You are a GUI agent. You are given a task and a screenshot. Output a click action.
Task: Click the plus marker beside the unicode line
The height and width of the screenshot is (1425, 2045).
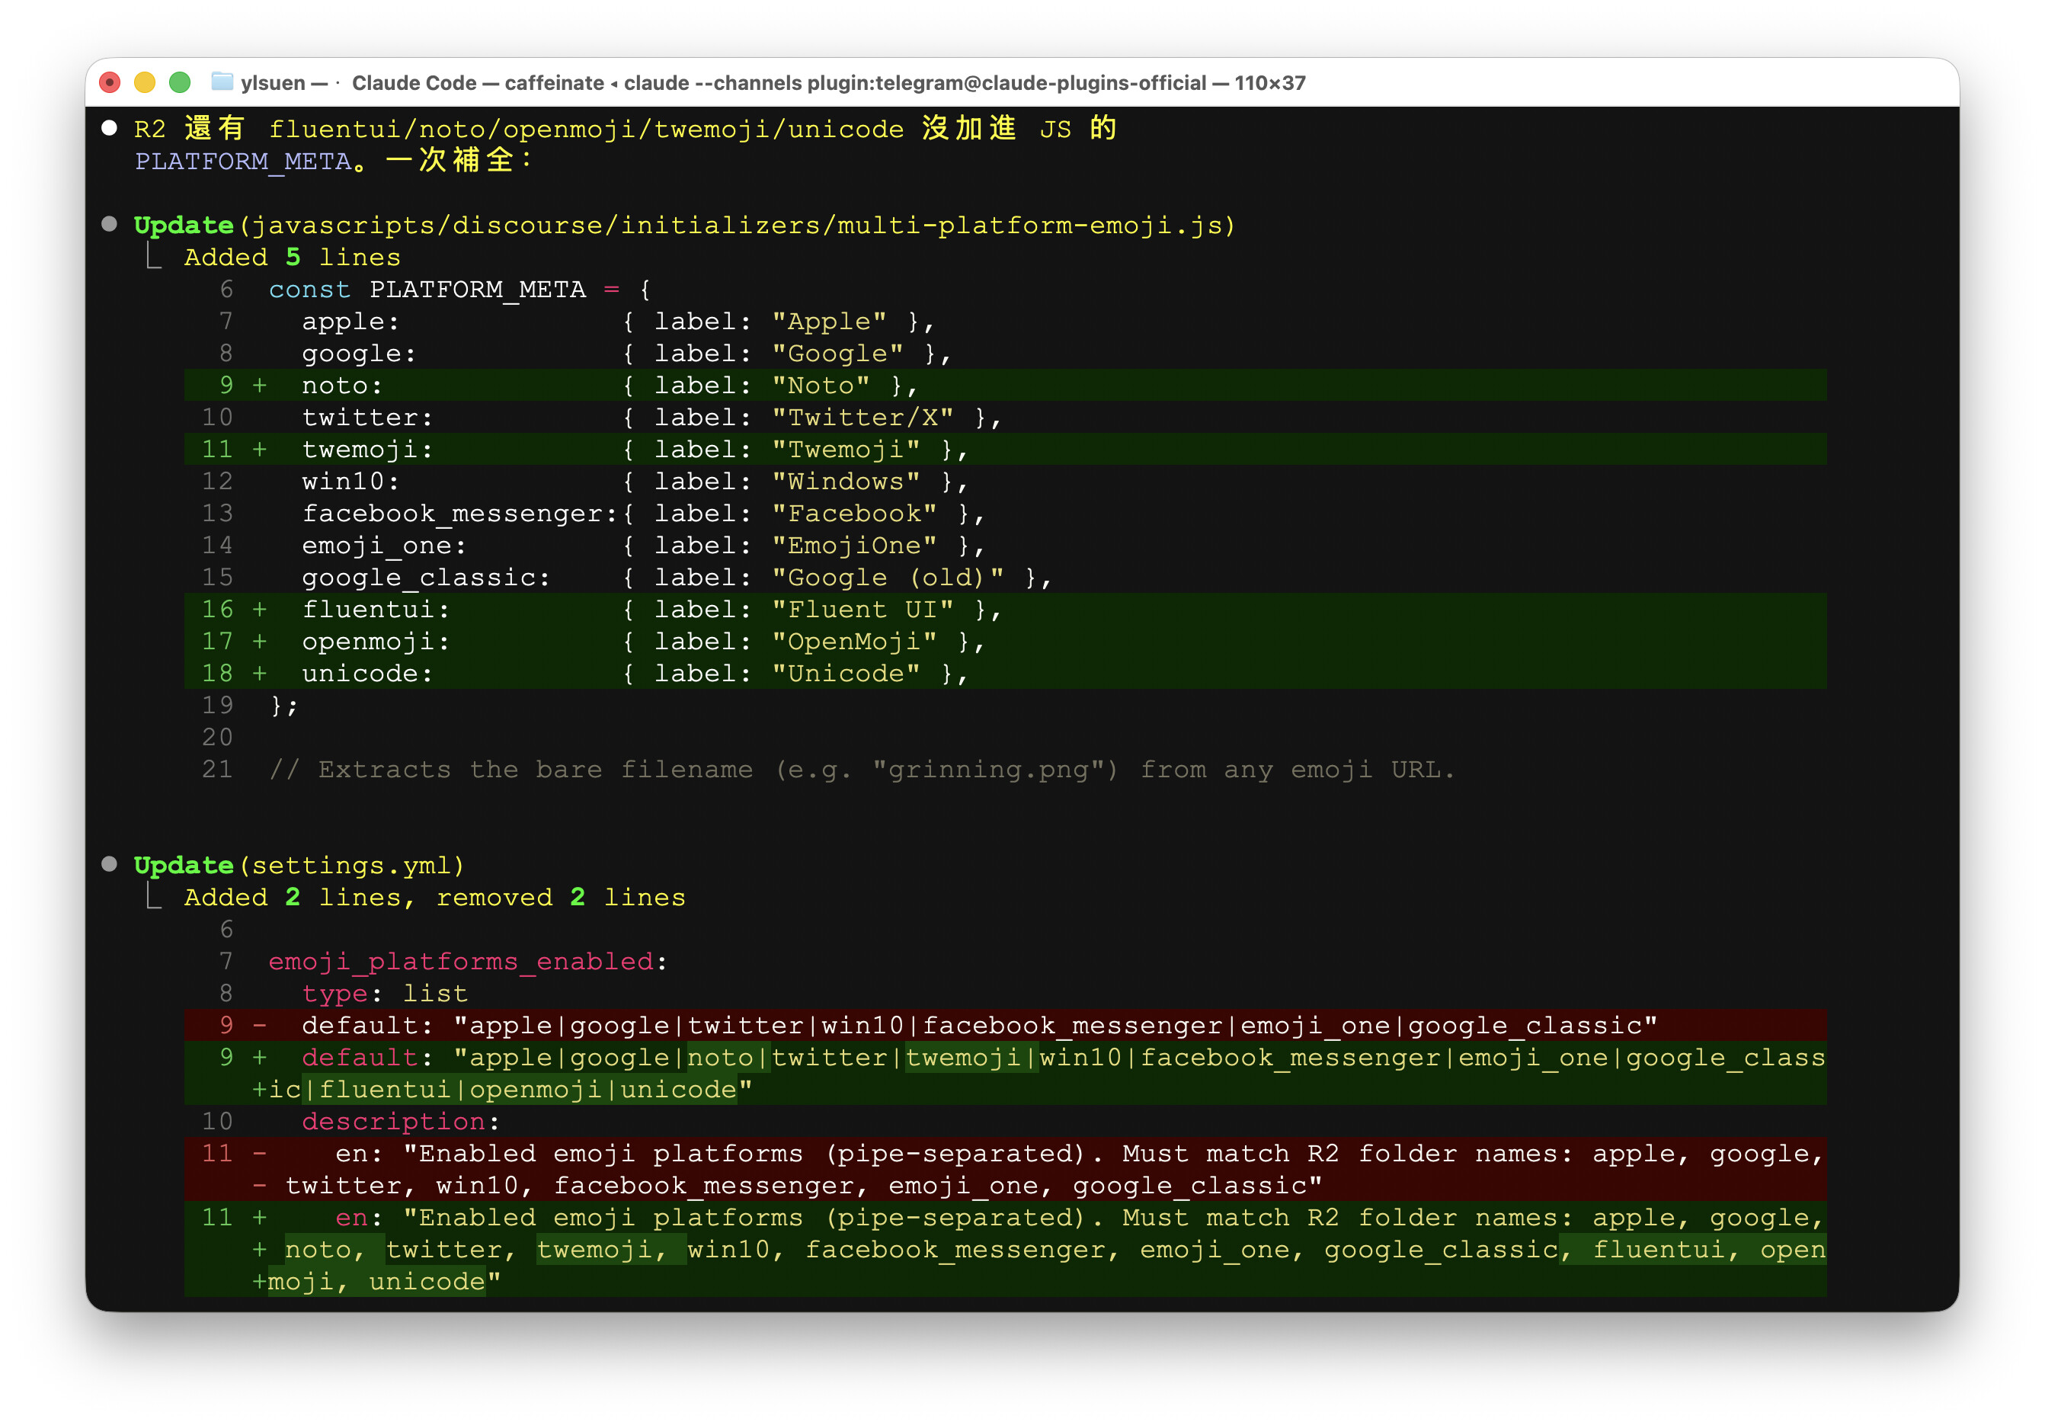coord(259,674)
